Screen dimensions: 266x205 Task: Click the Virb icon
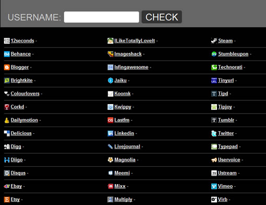214,200
